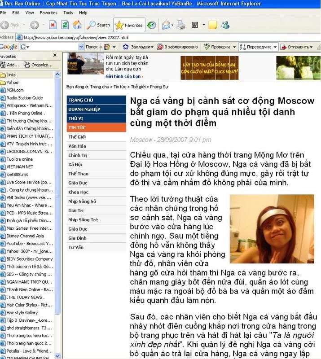Open Google search box dropdown arrow
The image size is (321, 359).
tap(81, 47)
